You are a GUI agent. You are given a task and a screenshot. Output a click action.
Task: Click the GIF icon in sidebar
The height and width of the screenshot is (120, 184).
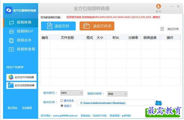coord(11,32)
